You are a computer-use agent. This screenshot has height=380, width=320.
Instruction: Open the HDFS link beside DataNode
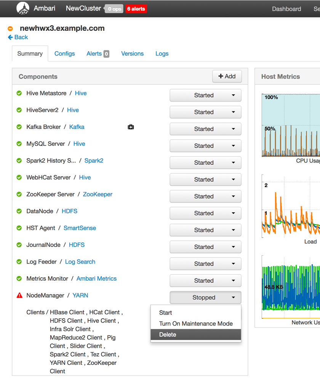point(69,211)
